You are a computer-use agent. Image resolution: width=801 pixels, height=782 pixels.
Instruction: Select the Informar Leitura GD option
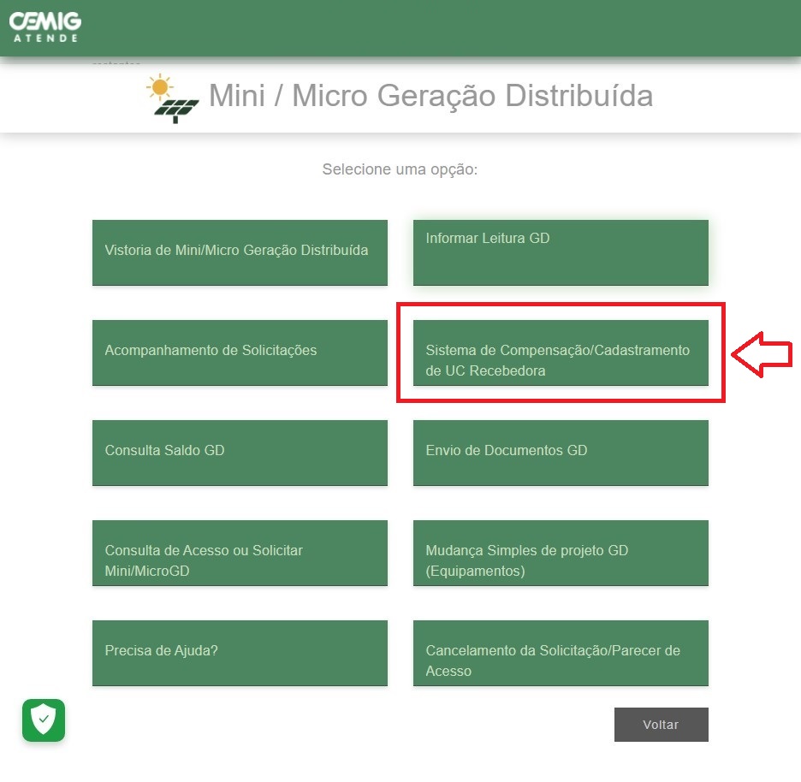561,252
